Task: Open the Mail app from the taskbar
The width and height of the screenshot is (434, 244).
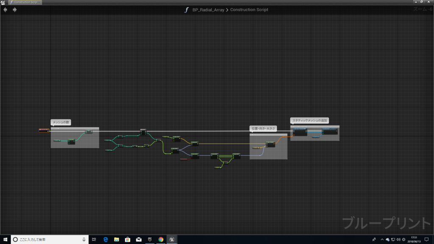Action: tap(139, 239)
